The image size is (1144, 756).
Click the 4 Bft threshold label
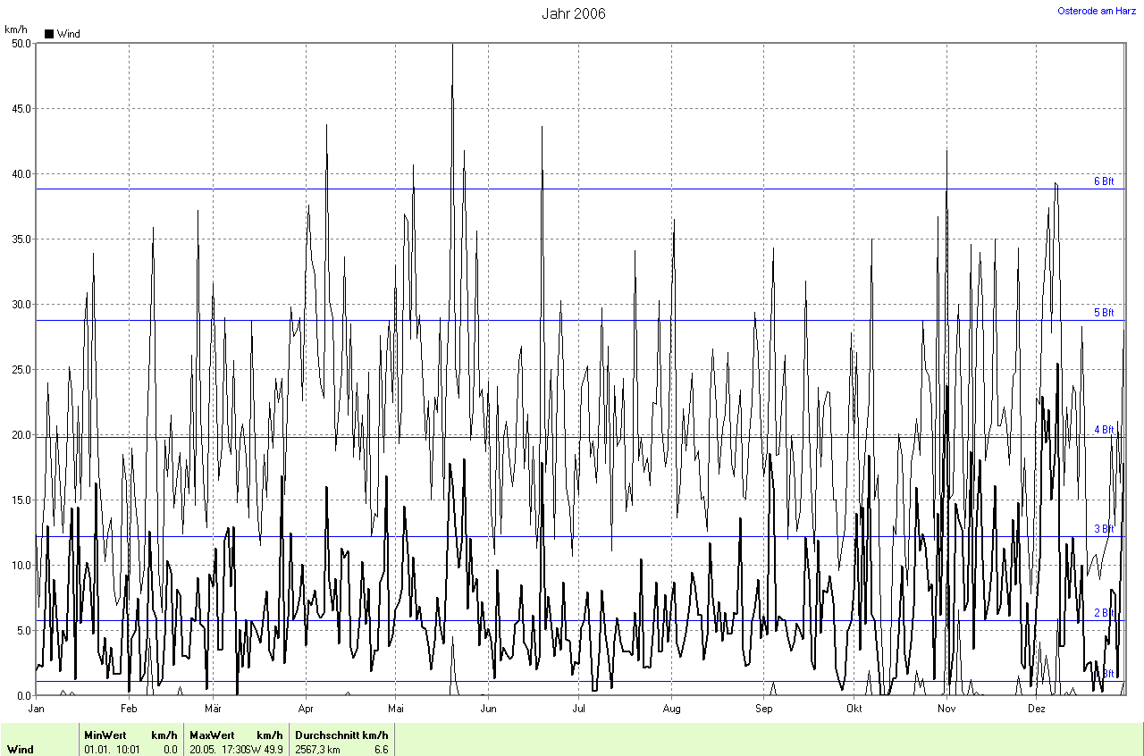click(x=1104, y=430)
